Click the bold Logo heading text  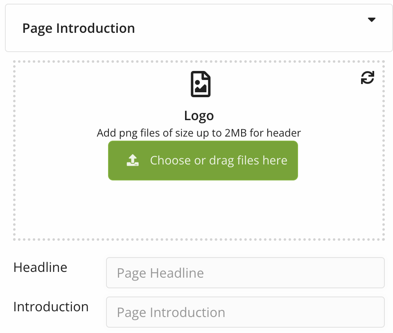[199, 116]
